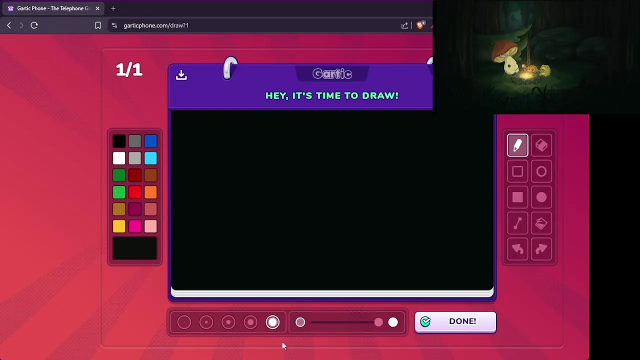
Task: Switch to the Gartic Phone tab
Action: point(53,8)
